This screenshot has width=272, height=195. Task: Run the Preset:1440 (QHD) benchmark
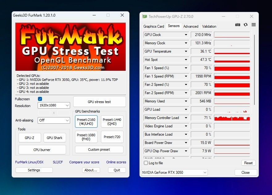(x=112, y=121)
